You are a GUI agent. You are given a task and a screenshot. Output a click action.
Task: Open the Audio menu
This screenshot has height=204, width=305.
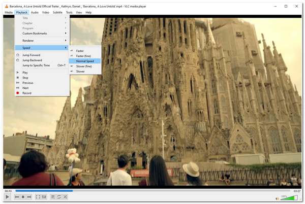[35, 12]
